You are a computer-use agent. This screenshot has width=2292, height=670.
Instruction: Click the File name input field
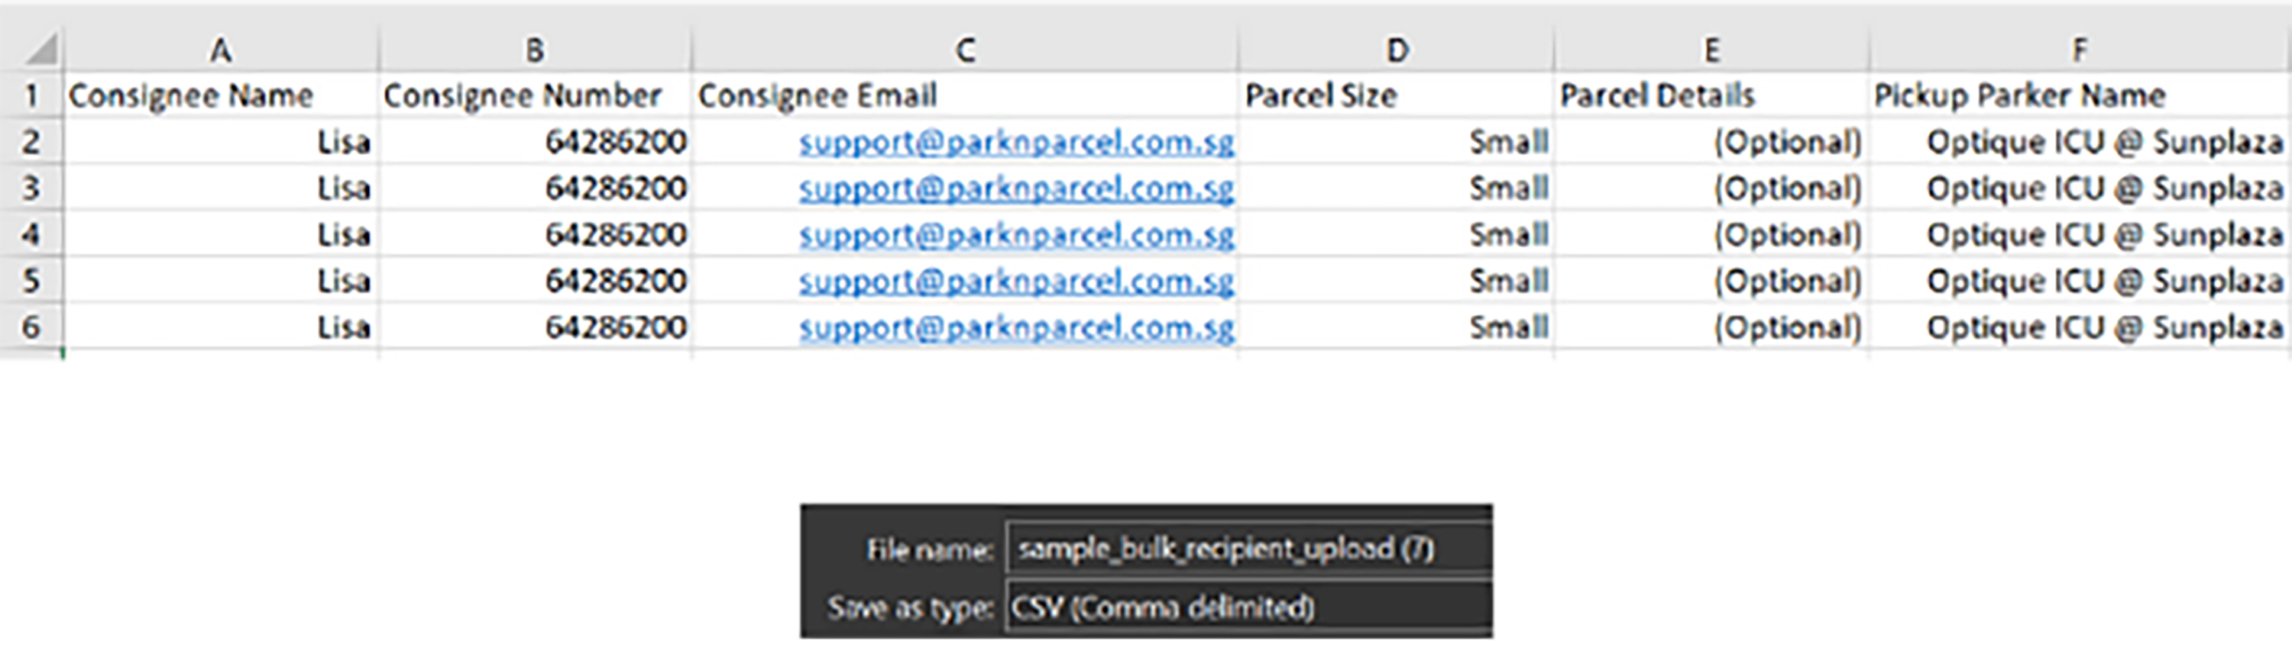pyautogui.click(x=1245, y=549)
